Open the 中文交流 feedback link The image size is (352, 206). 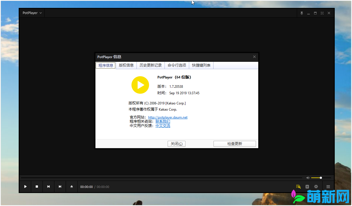(163, 126)
